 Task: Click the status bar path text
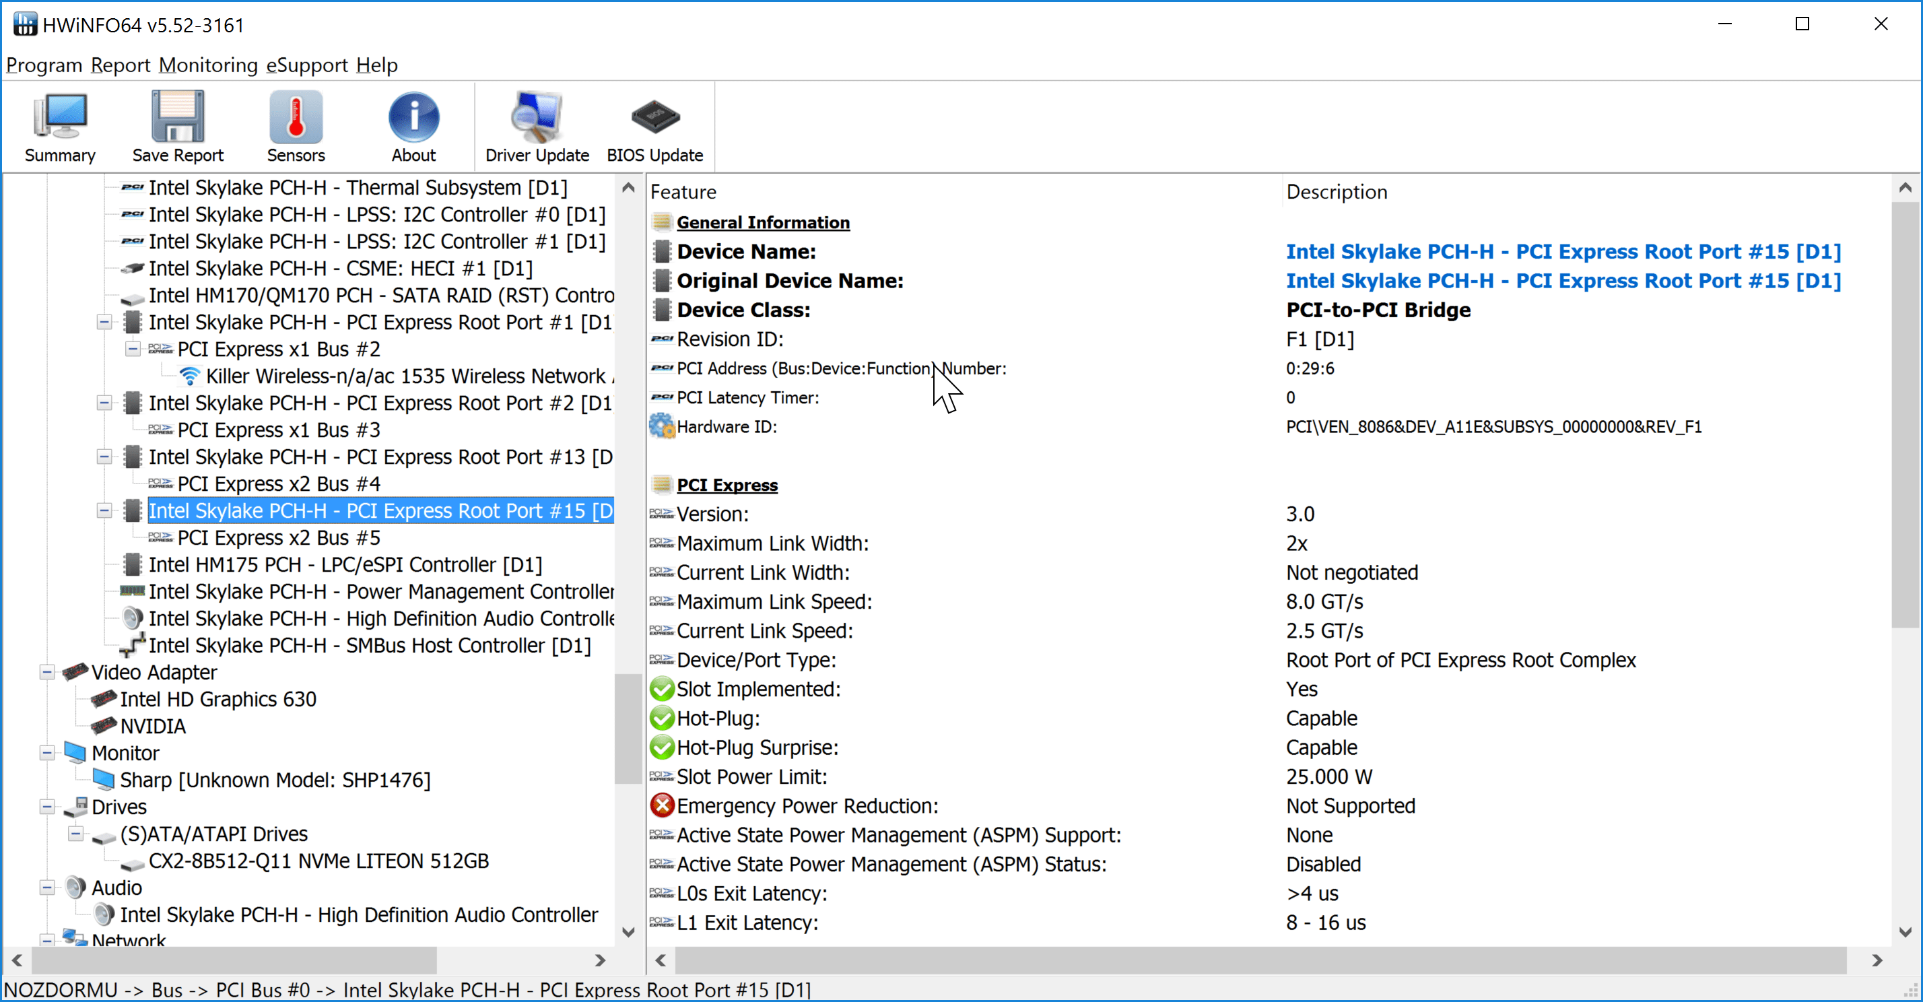pos(407,990)
